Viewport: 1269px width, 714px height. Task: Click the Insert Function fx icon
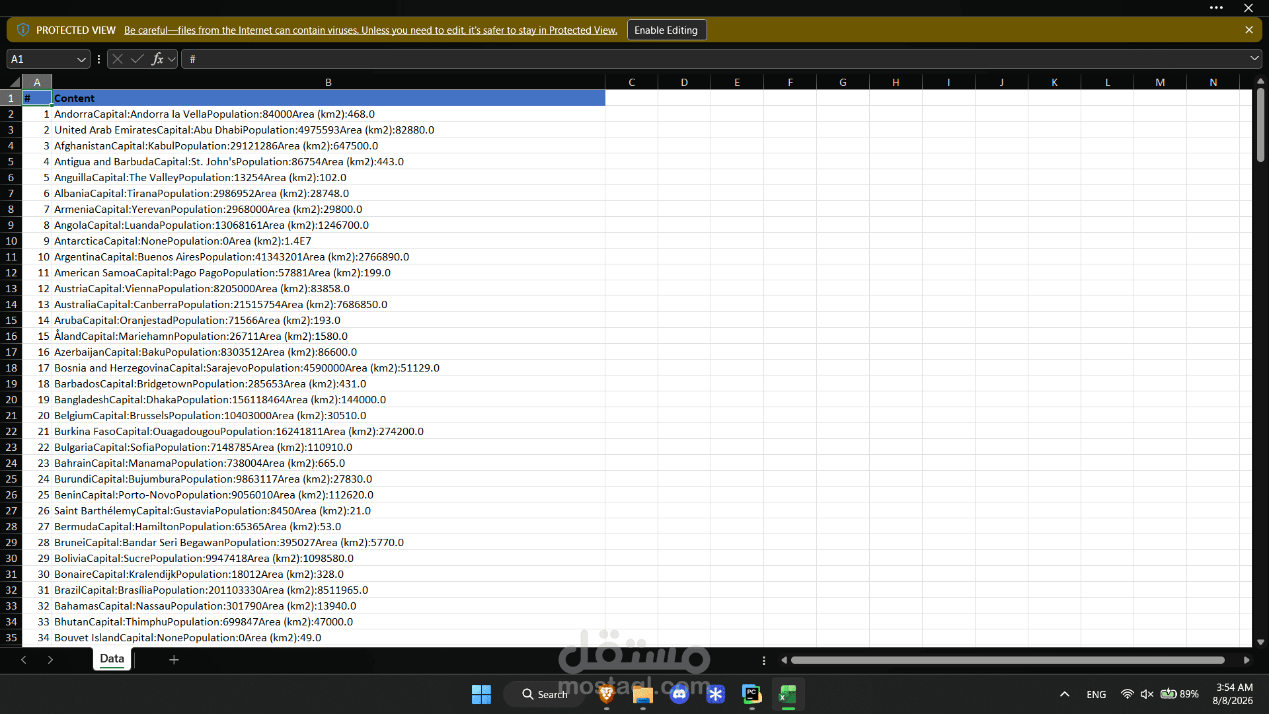tap(157, 59)
